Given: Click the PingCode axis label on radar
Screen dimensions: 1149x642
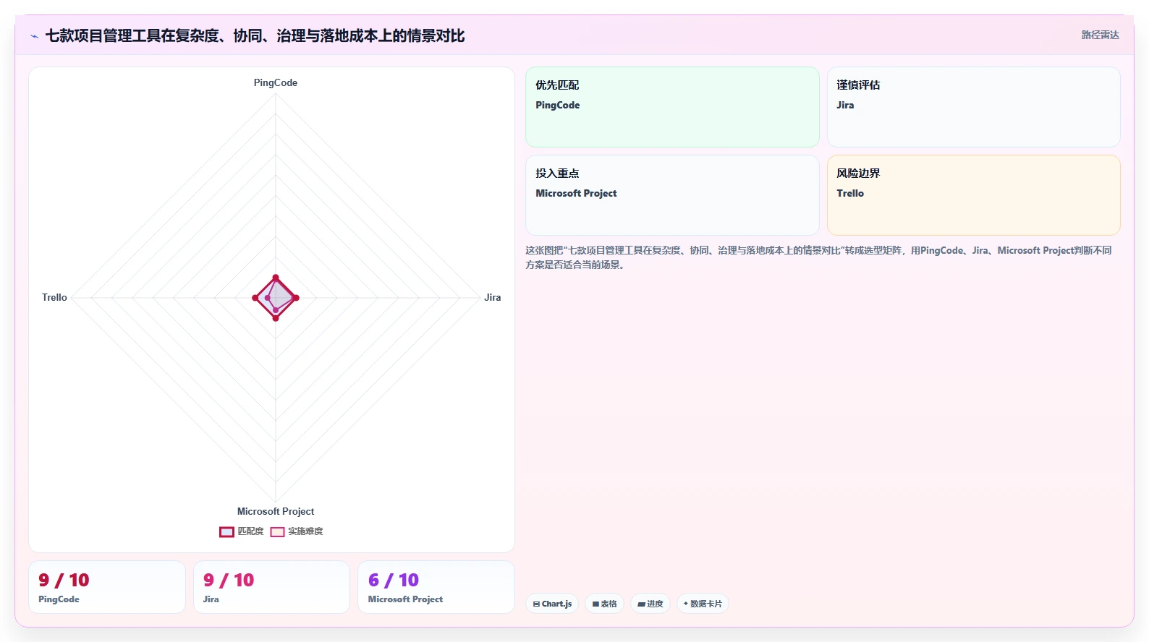Looking at the screenshot, I should click(x=276, y=82).
